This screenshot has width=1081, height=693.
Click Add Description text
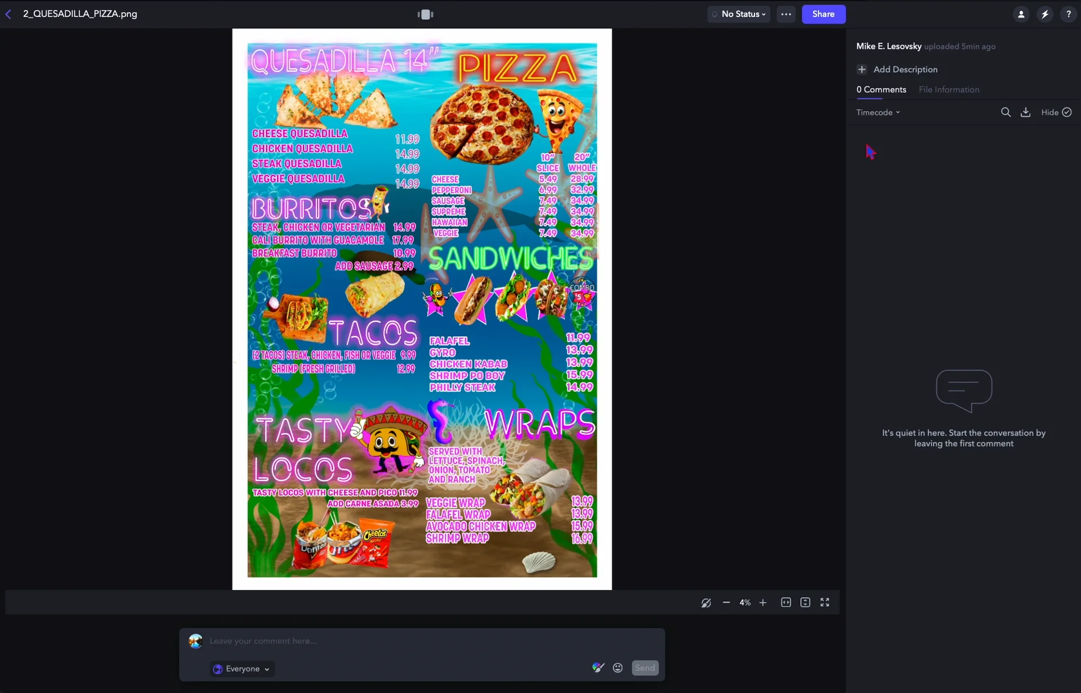(x=905, y=69)
